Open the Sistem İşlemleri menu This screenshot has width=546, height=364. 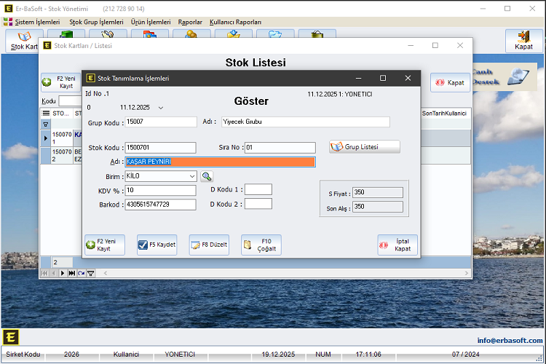32,22
